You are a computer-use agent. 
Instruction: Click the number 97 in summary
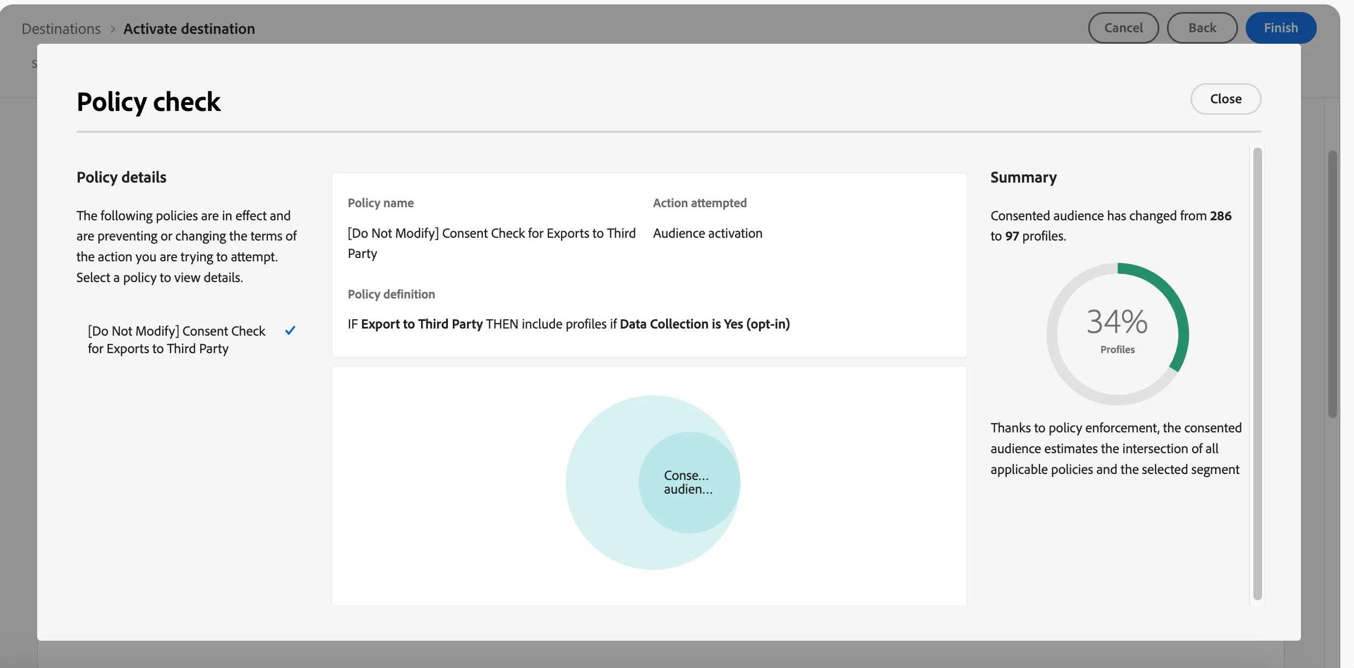click(1012, 236)
